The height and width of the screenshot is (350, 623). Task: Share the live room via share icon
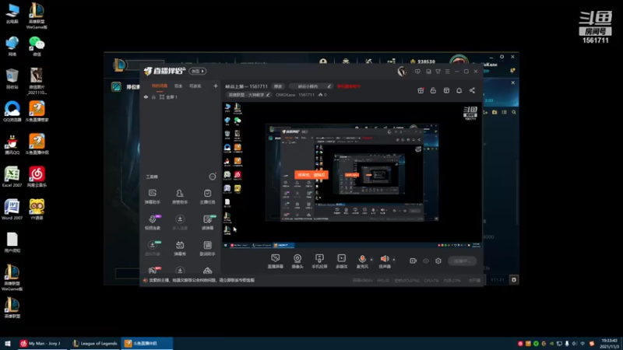click(472, 90)
